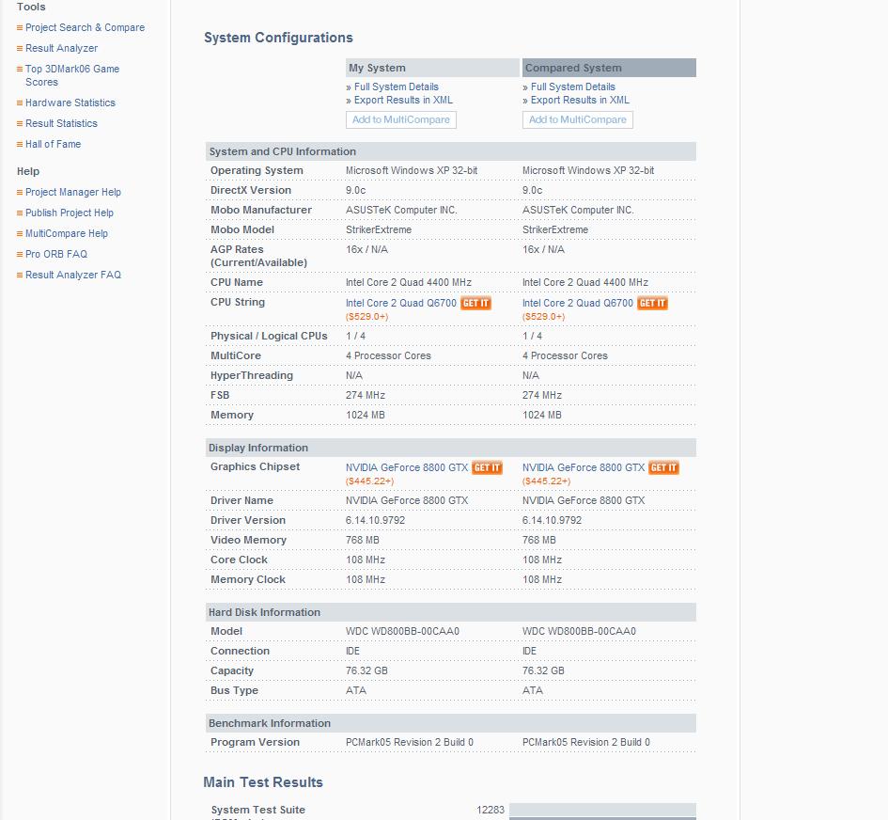Viewport: 888px width, 820px height.
Task: Go to Result Statistics
Action: 61,123
